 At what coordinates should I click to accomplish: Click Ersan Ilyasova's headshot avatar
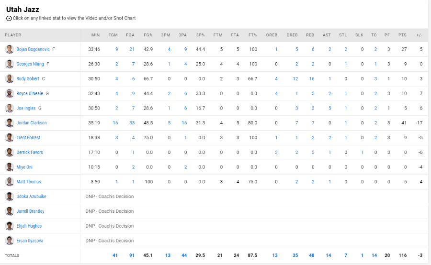coord(10,241)
